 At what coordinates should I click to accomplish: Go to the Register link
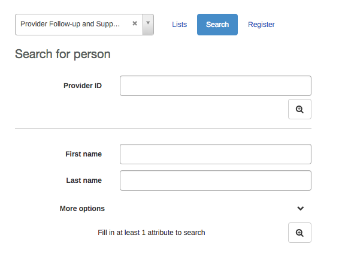click(261, 25)
